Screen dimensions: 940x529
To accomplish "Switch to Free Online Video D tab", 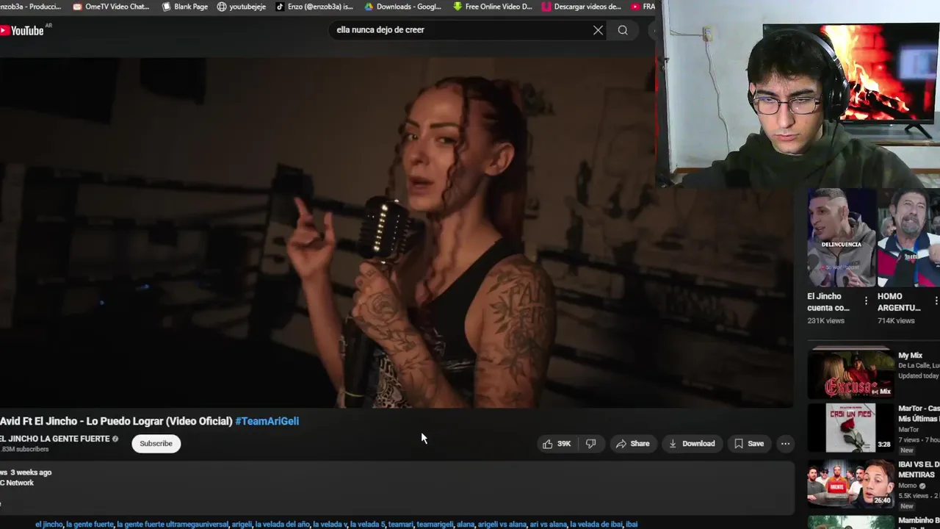I will click(493, 7).
